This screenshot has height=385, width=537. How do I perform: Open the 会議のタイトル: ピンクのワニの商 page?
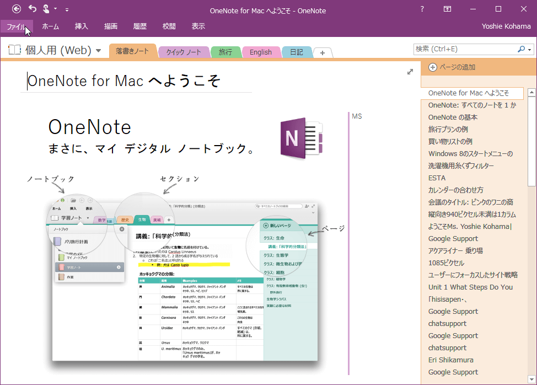(x=472, y=202)
